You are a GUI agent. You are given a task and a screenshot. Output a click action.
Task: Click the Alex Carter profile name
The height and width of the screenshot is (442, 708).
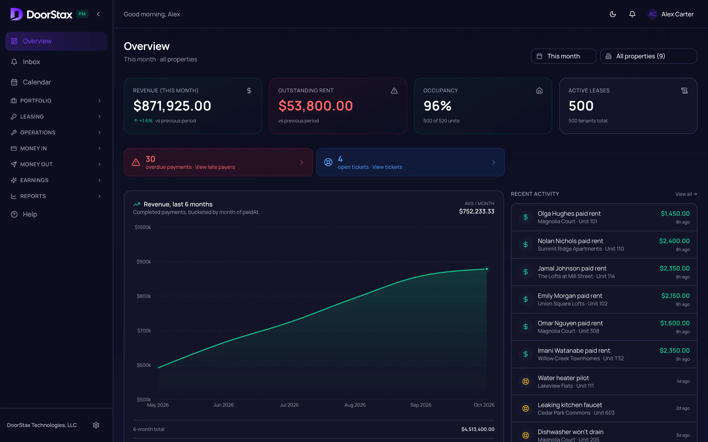(x=677, y=14)
